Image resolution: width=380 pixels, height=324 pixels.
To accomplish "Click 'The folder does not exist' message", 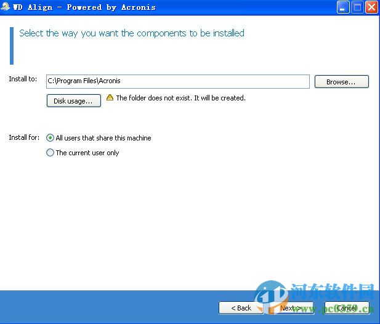I will [181, 98].
